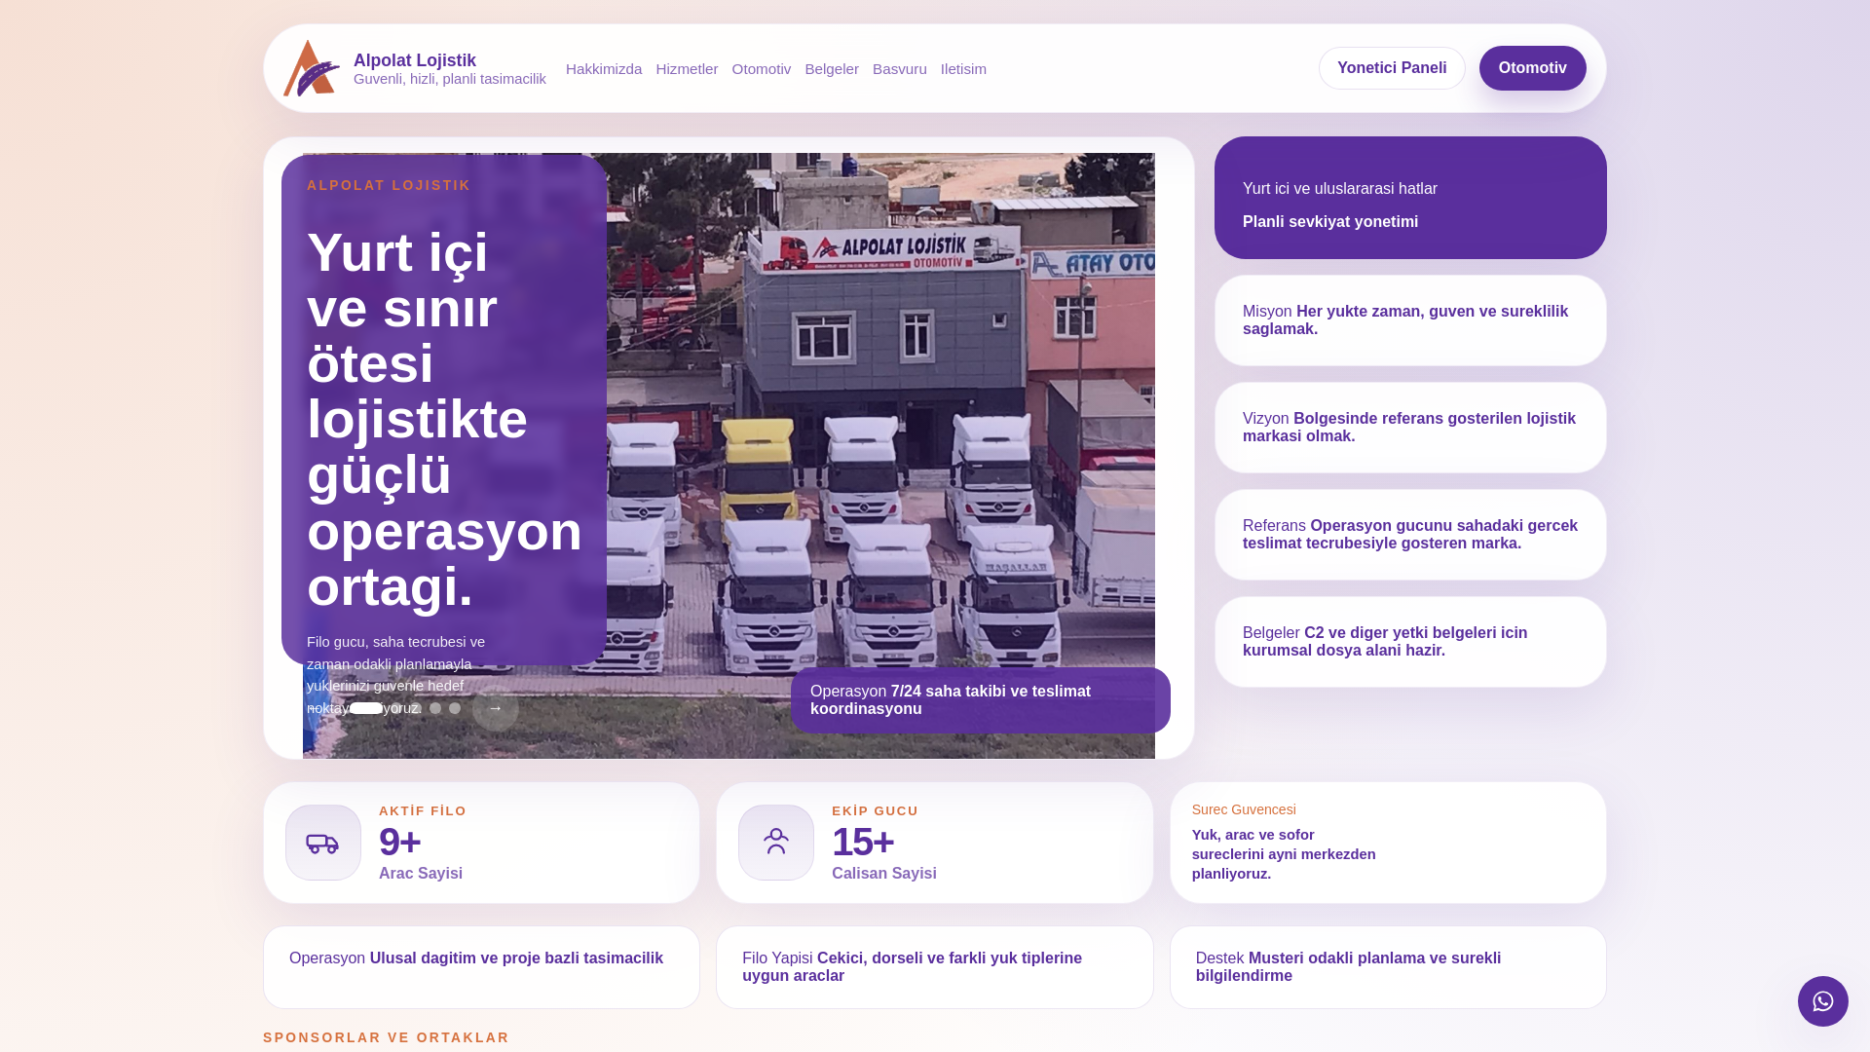Screen dimensions: 1870x1052
Task: Click the person icon in Ekip Gucu card
Action: pyautogui.click(x=776, y=843)
